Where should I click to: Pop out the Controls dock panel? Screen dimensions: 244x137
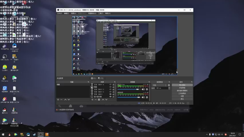192,82
